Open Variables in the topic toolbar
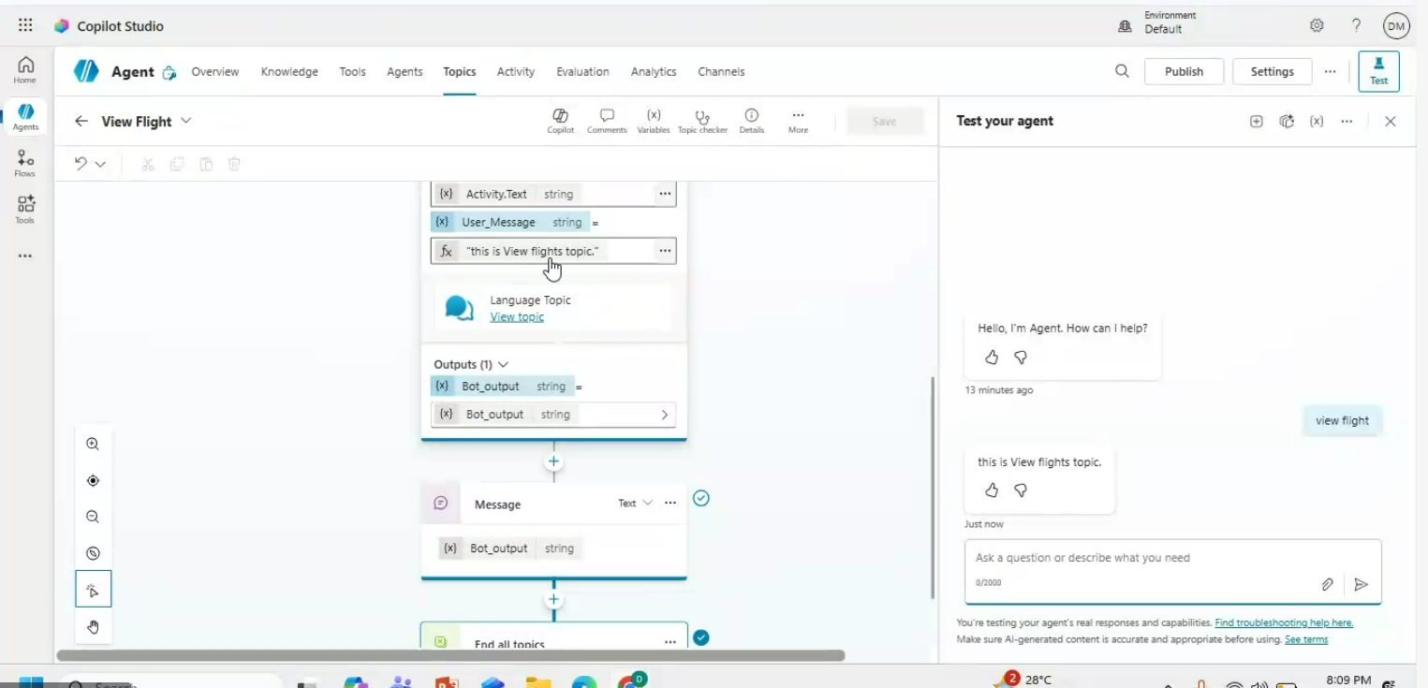1428x688 pixels. coord(654,121)
